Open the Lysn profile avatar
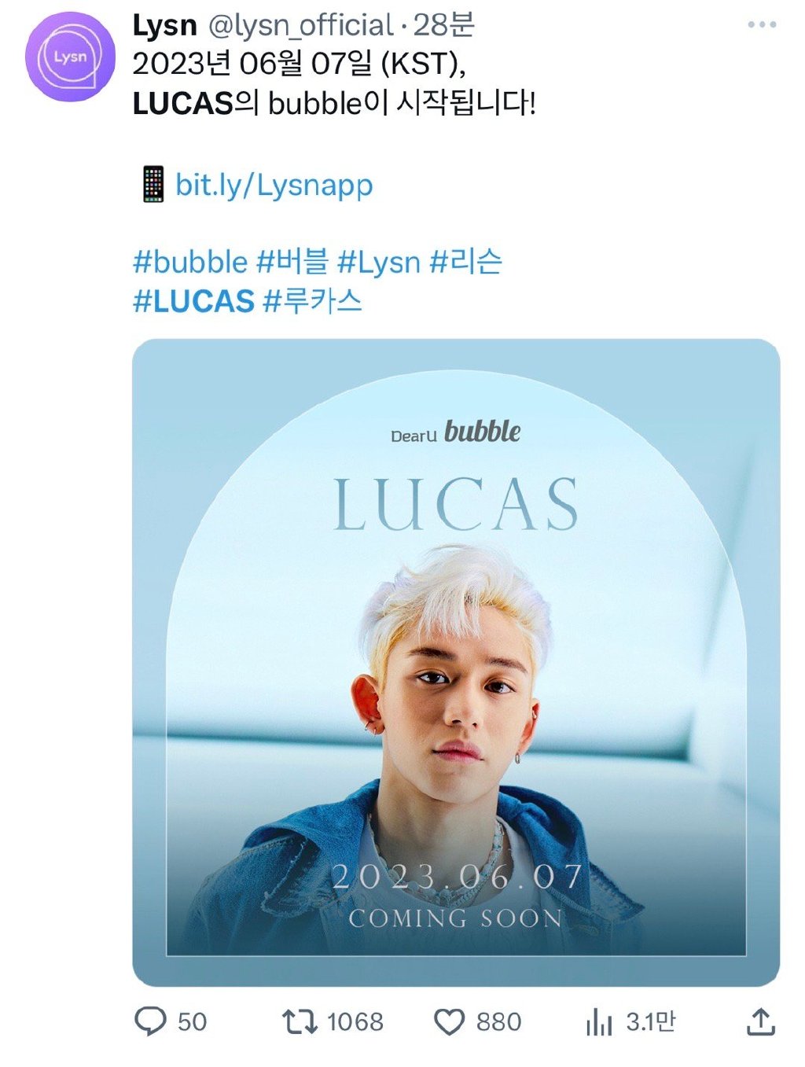Viewport: 805px width, 1067px height. [70, 57]
